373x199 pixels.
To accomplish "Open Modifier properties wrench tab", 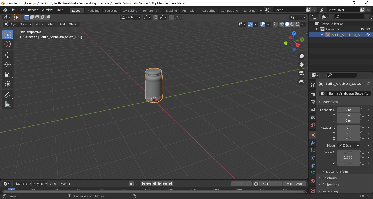I will click(x=313, y=143).
